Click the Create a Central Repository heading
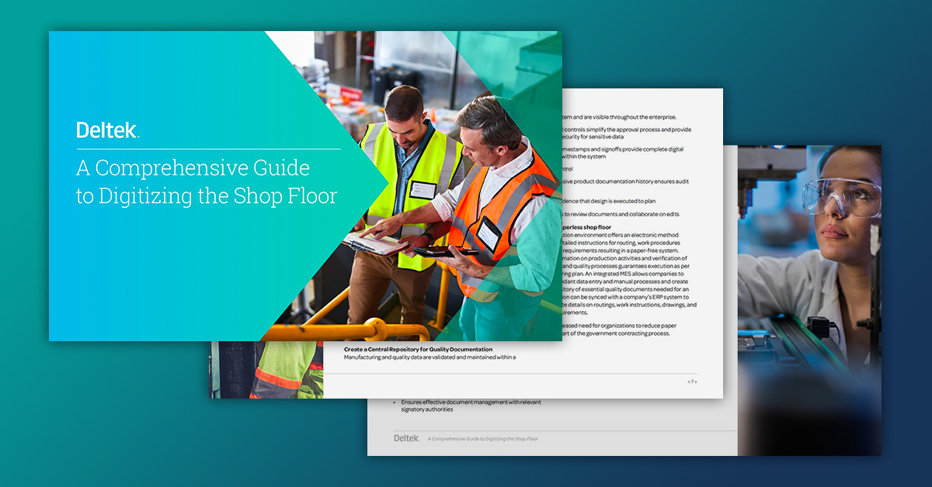The width and height of the screenshot is (932, 487). [x=419, y=349]
